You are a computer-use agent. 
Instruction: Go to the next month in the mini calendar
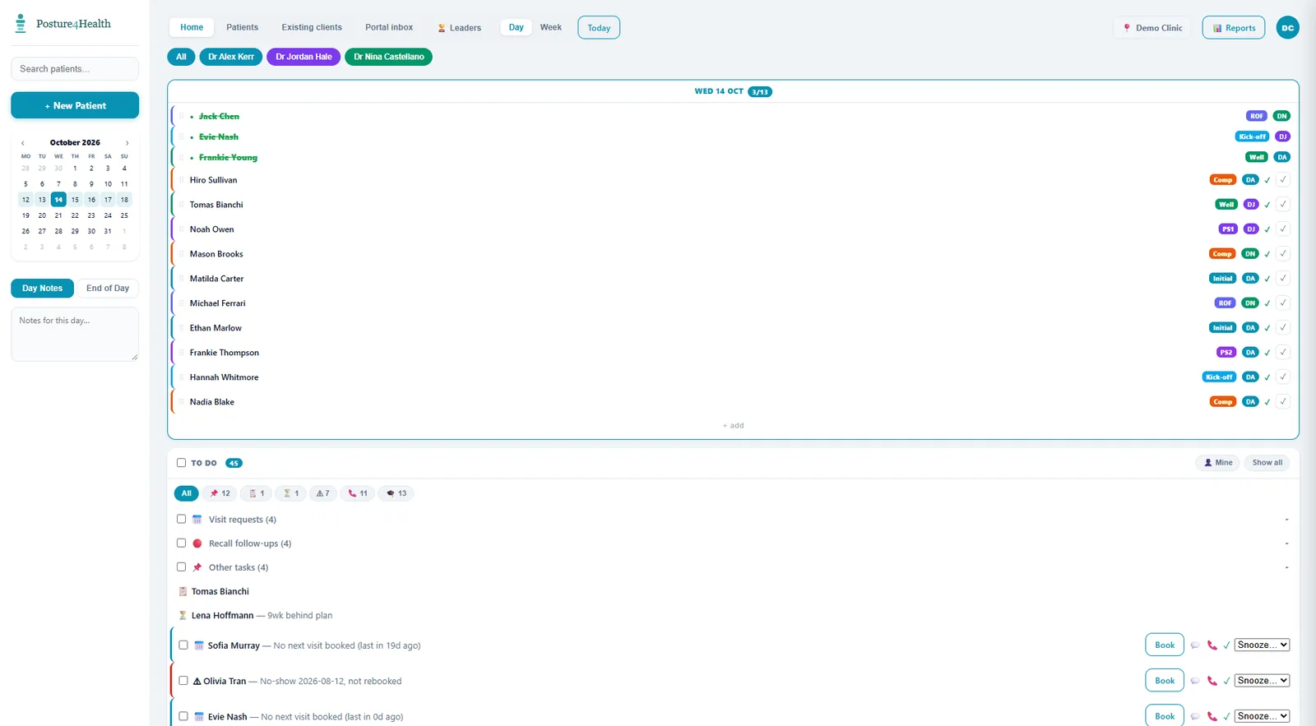point(127,143)
